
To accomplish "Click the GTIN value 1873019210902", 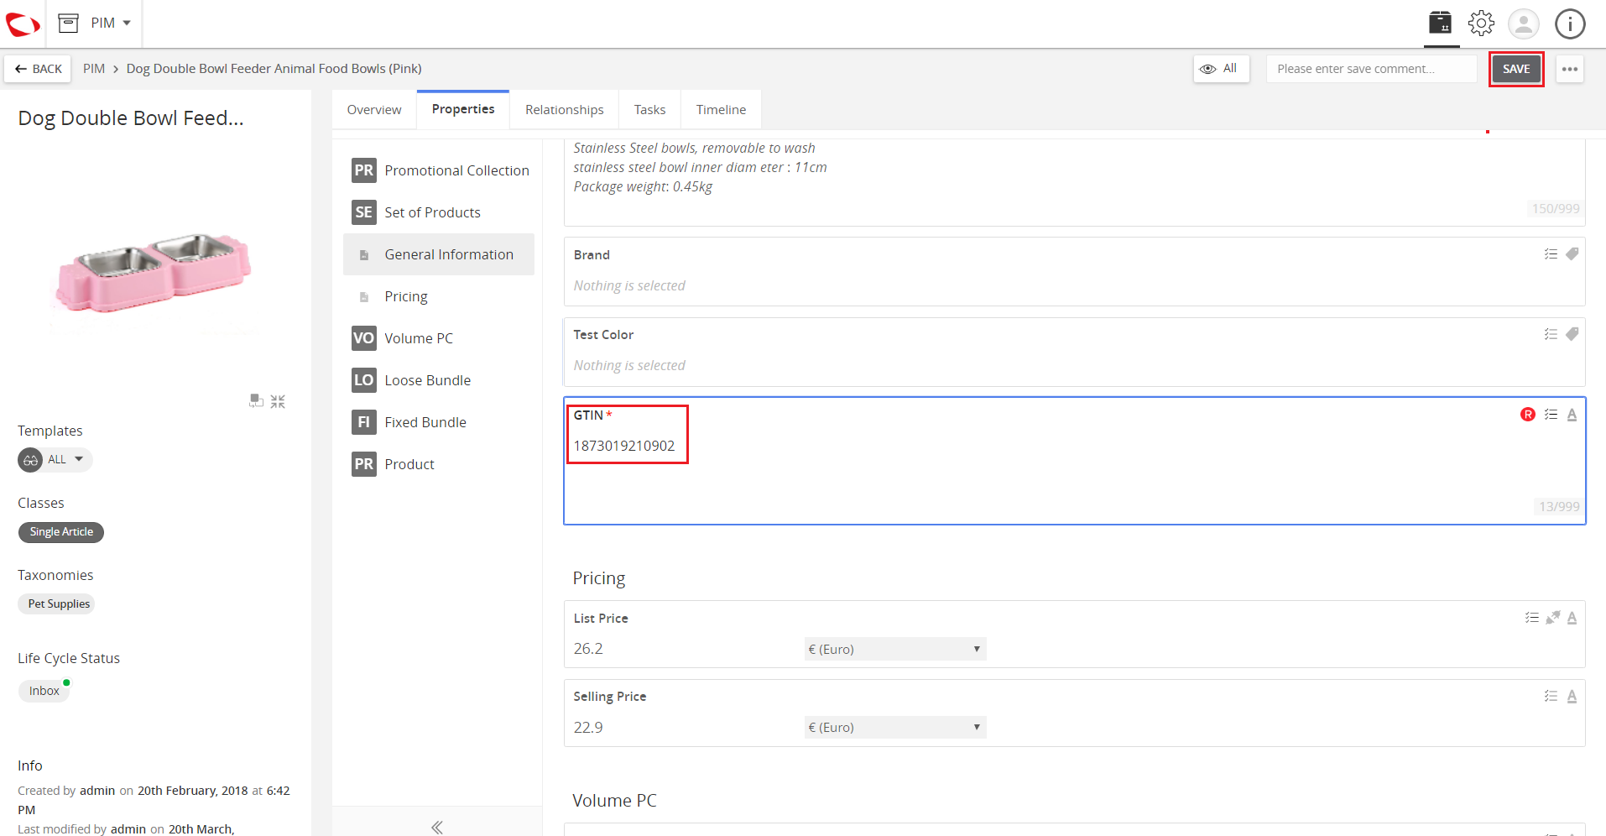I will (624, 446).
